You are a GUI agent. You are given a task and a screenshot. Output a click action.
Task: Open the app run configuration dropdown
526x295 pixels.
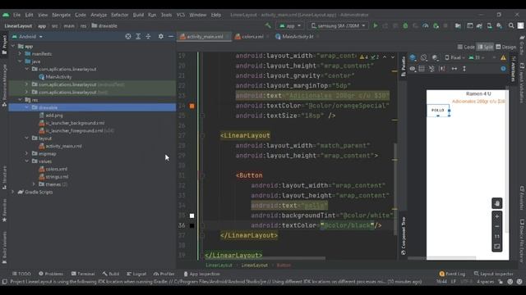click(x=290, y=25)
